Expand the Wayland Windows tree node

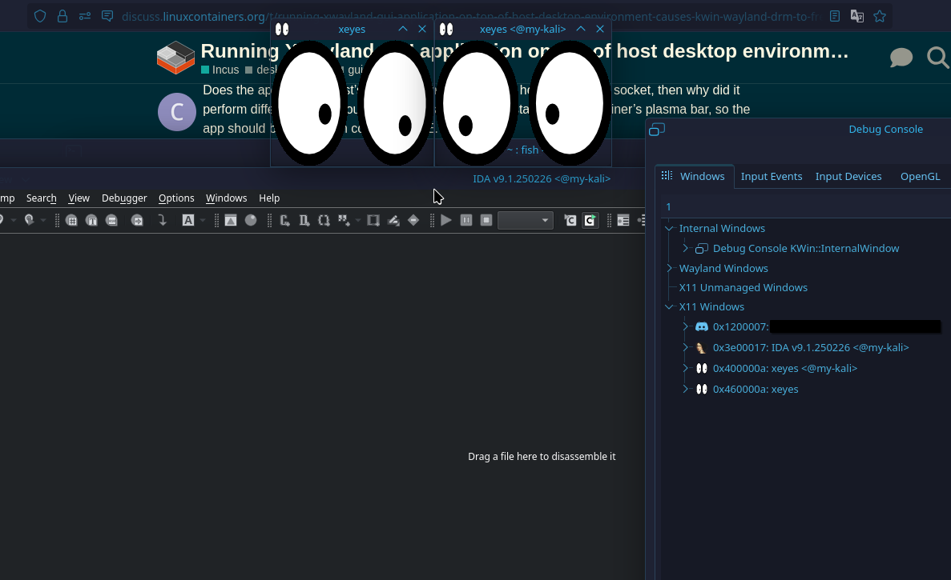coord(670,268)
